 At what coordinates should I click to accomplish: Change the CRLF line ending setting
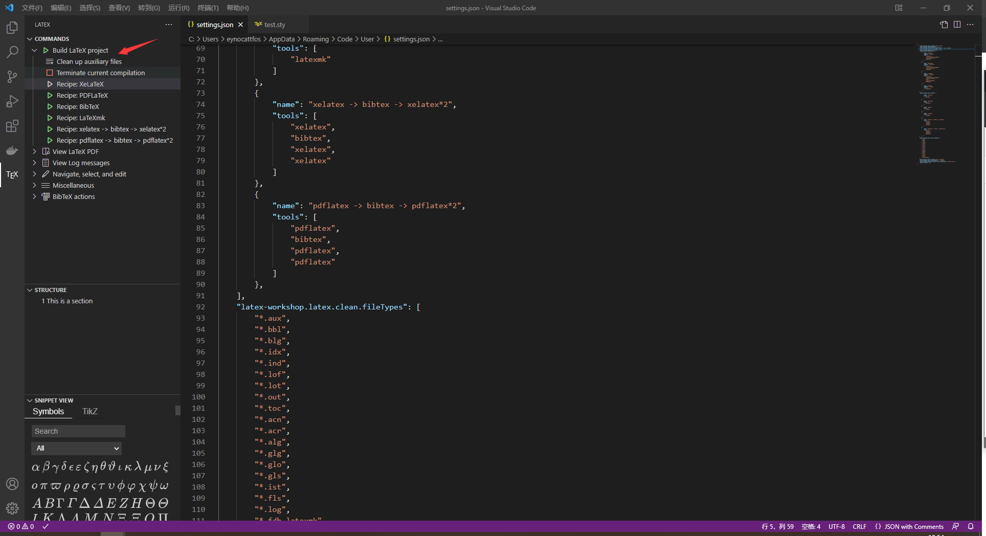click(x=860, y=526)
